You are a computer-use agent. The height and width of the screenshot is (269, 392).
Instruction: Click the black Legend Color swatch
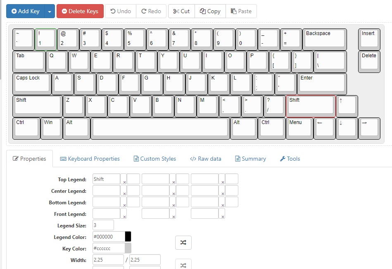[x=128, y=236]
